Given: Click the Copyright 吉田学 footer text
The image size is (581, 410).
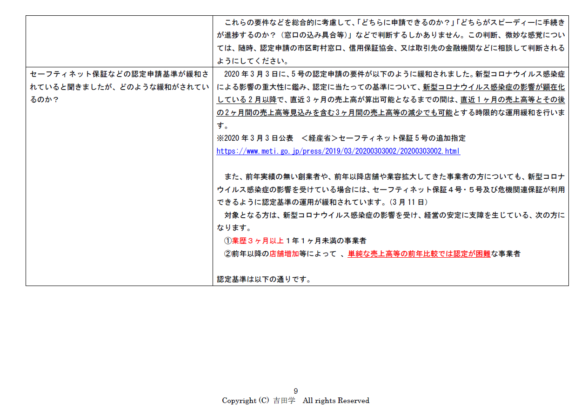Looking at the screenshot, I should 295,400.
